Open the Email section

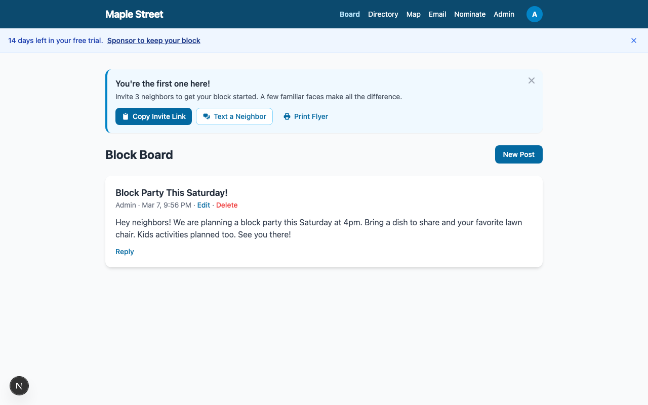tap(437, 14)
